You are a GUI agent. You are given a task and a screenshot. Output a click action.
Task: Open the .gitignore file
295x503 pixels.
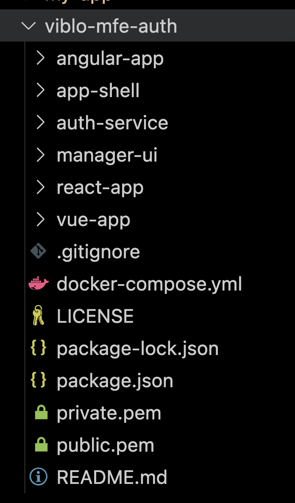pos(98,251)
